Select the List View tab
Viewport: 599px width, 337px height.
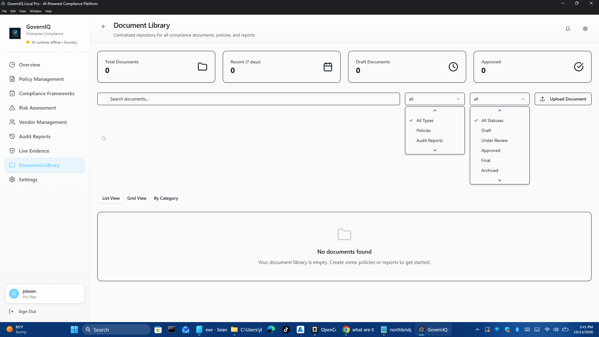pos(111,198)
